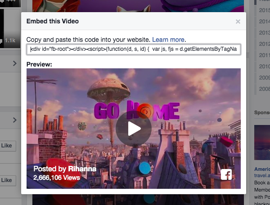The width and height of the screenshot is (270, 205).
Task: Click the Facebook logo in video preview
Action: click(x=226, y=174)
